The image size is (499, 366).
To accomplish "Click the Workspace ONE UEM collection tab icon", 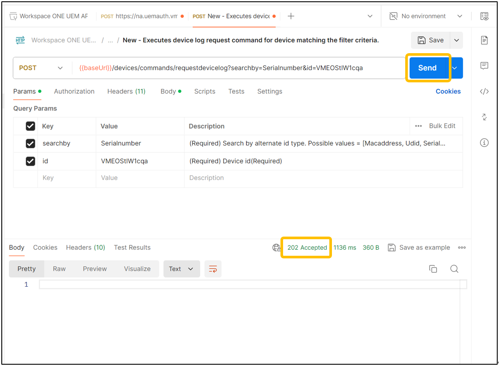I will 14,16.
